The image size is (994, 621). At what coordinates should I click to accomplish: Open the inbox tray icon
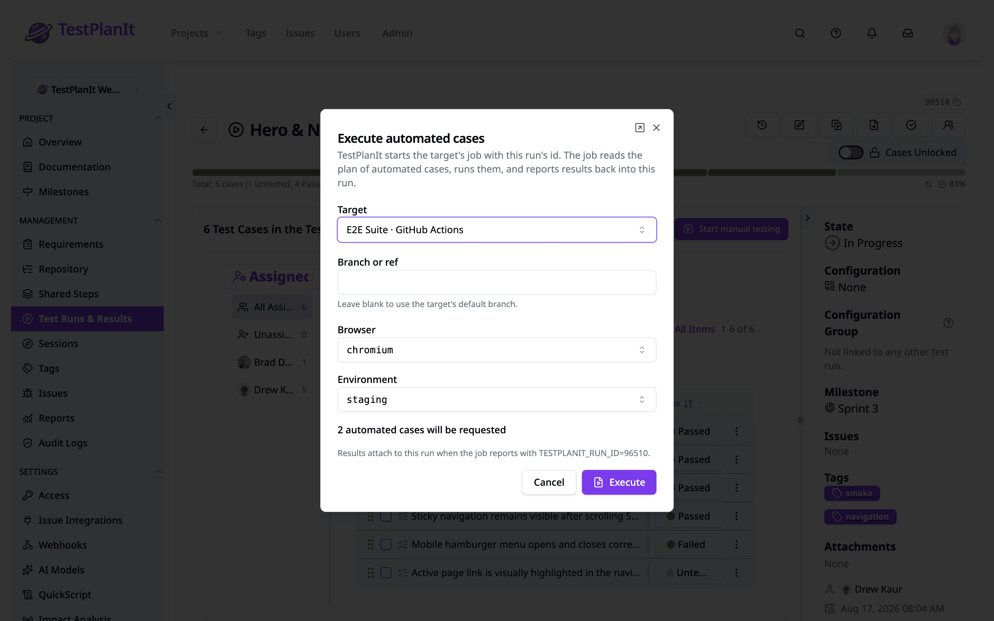coord(907,33)
